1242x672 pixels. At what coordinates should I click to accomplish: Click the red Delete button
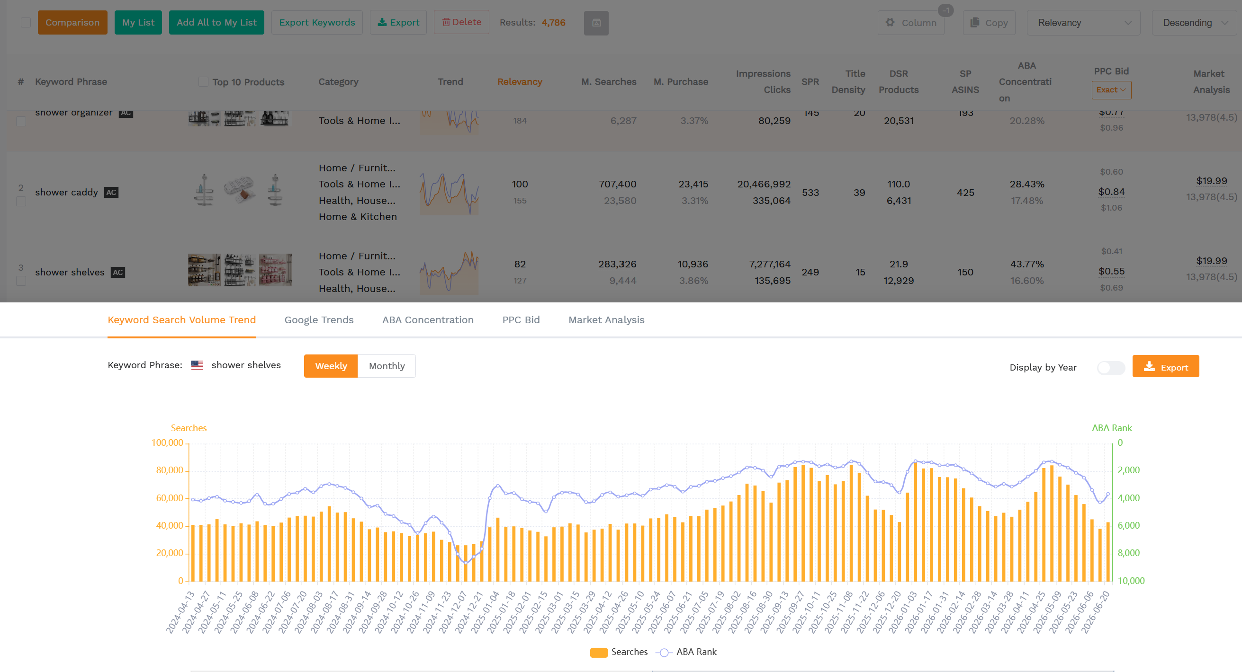pyautogui.click(x=461, y=22)
